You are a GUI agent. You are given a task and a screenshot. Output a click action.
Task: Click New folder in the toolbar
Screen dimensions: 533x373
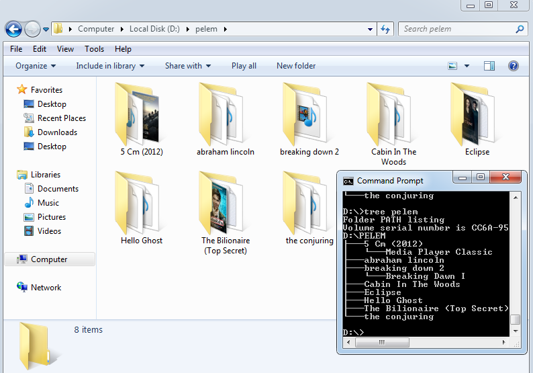click(296, 66)
